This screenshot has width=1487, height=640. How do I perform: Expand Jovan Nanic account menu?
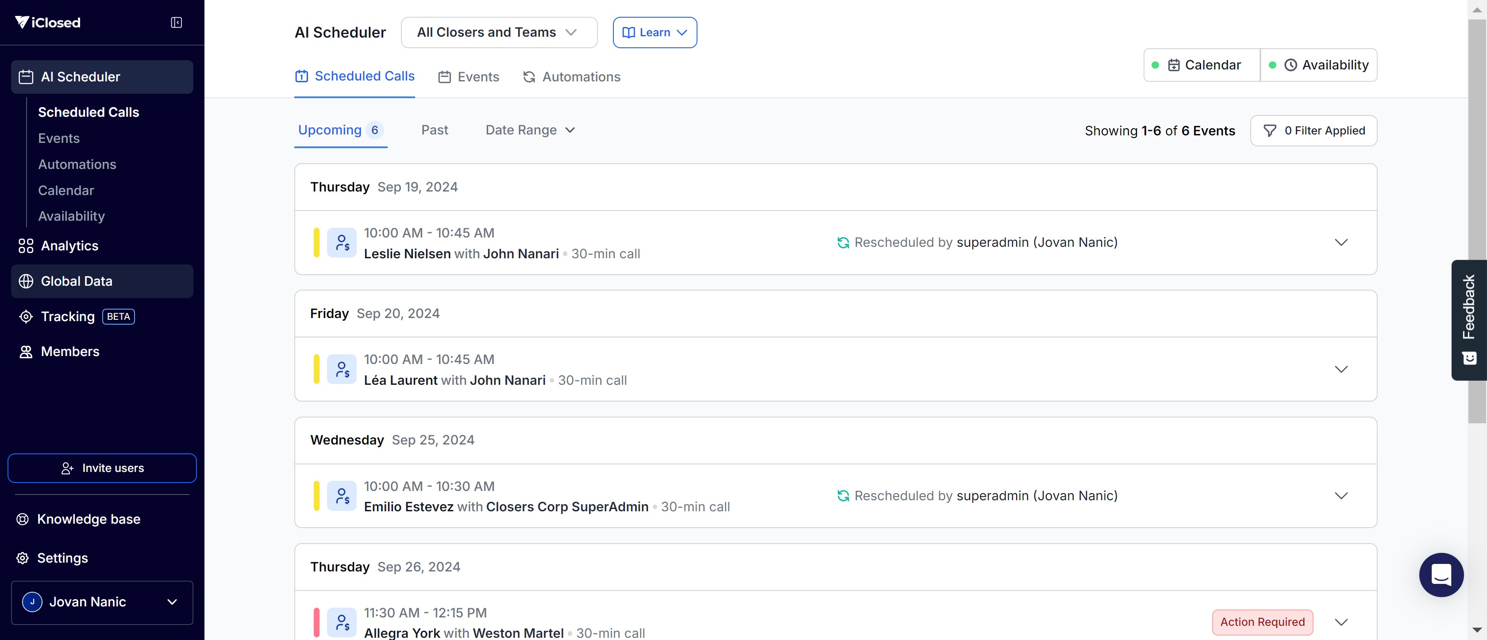102,602
